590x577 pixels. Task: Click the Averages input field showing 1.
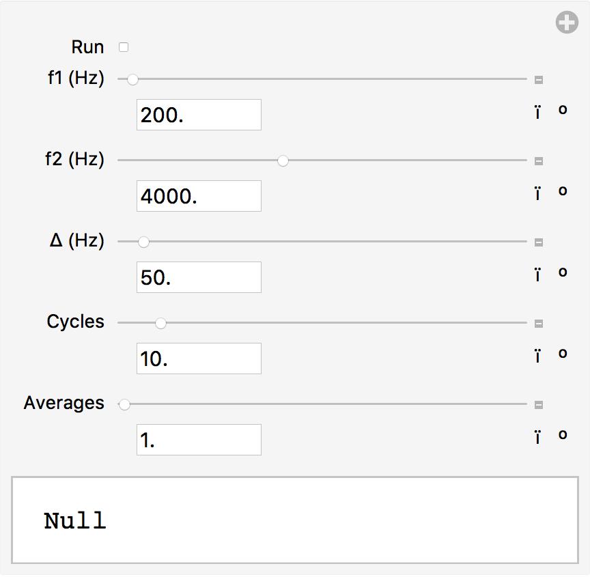(199, 440)
